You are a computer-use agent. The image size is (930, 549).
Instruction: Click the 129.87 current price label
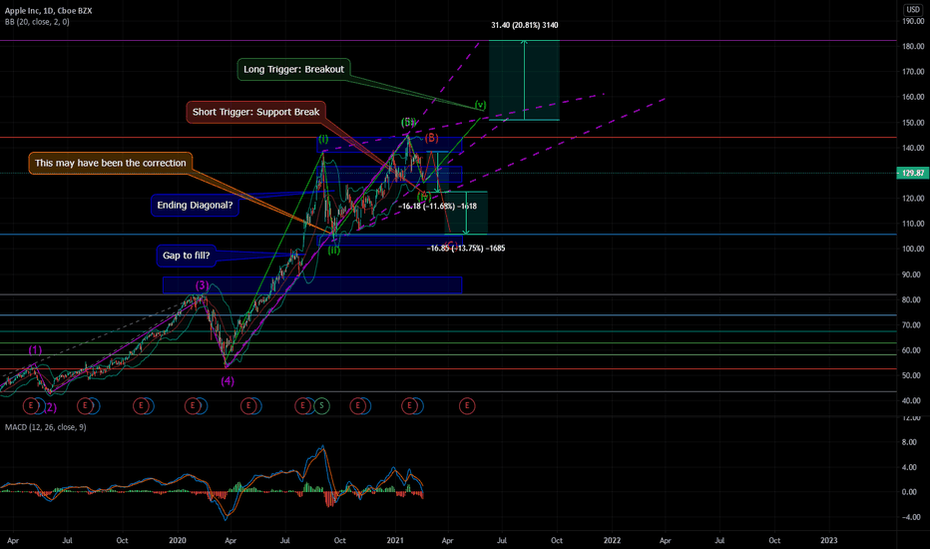pyautogui.click(x=912, y=174)
